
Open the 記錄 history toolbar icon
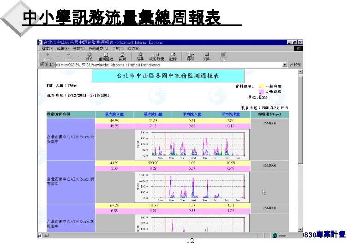(173, 57)
